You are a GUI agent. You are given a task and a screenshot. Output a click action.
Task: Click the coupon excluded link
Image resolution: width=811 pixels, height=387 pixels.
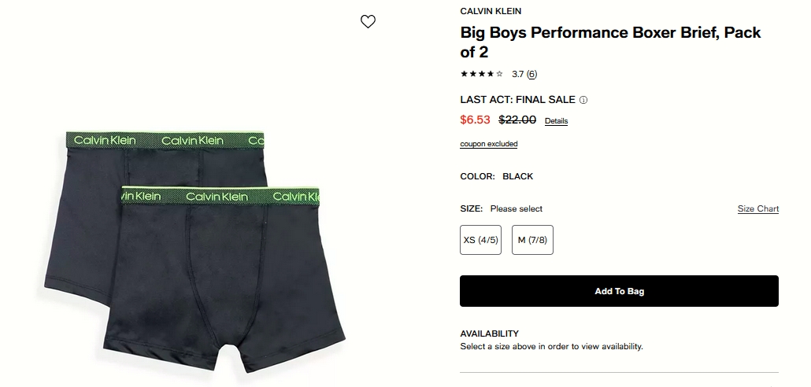tap(489, 144)
